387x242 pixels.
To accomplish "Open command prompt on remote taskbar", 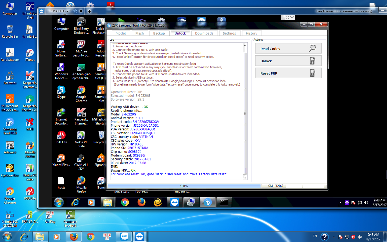I will (224, 202).
